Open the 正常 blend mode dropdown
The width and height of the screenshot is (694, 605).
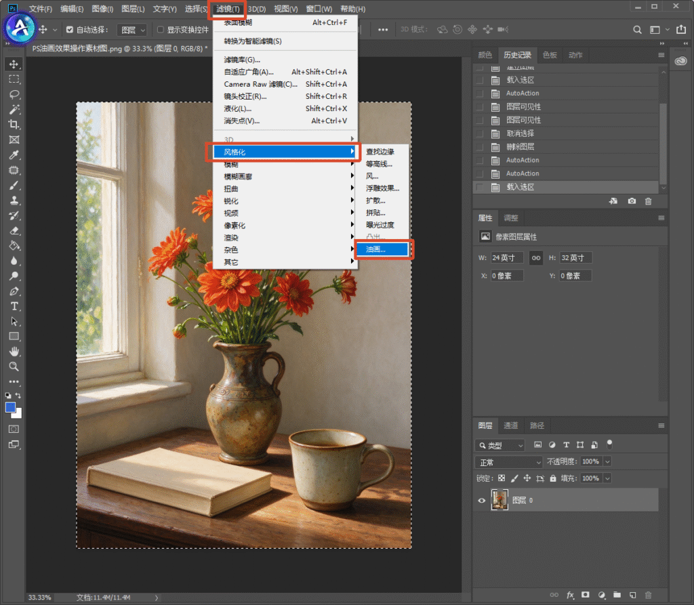(x=509, y=463)
